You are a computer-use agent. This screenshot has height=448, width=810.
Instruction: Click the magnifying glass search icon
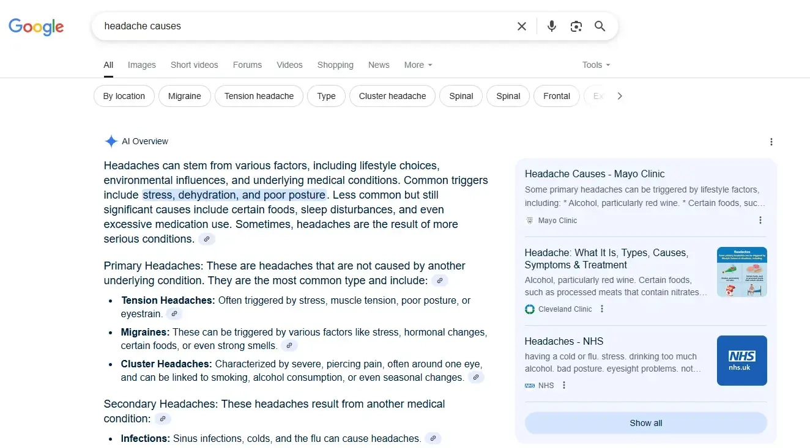click(600, 26)
